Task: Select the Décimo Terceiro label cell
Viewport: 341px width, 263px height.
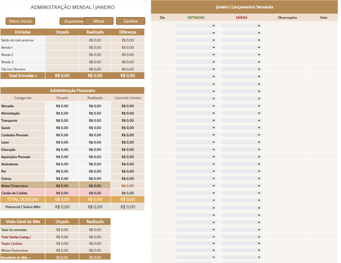Action: [23, 69]
